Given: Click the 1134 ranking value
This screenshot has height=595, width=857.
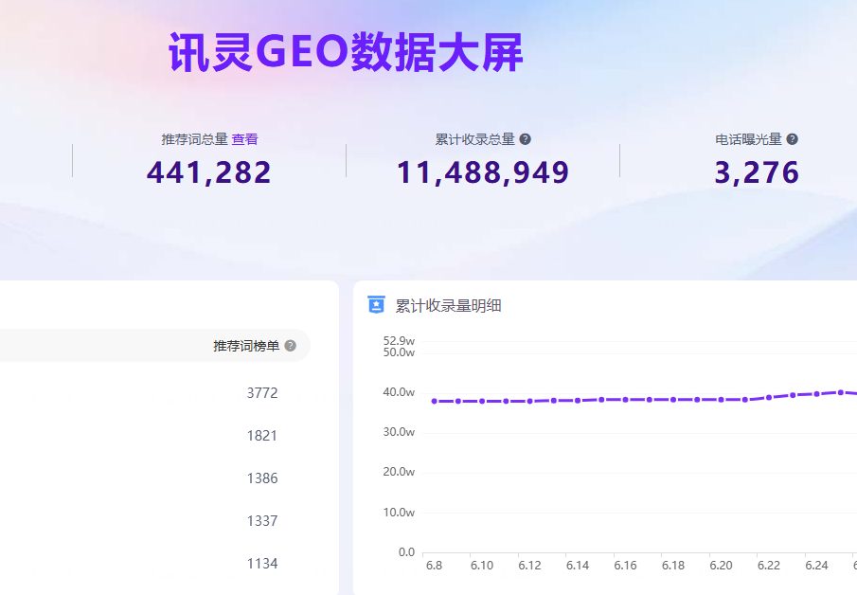Looking at the screenshot, I should pyautogui.click(x=262, y=564).
